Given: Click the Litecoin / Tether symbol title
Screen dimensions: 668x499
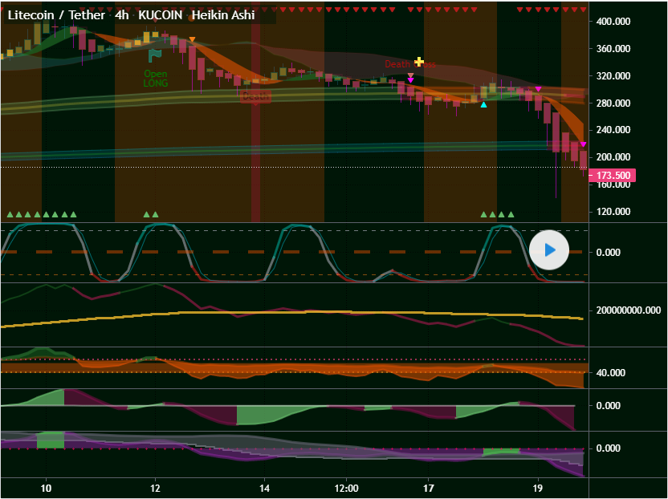Looking at the screenshot, I should 55,15.
